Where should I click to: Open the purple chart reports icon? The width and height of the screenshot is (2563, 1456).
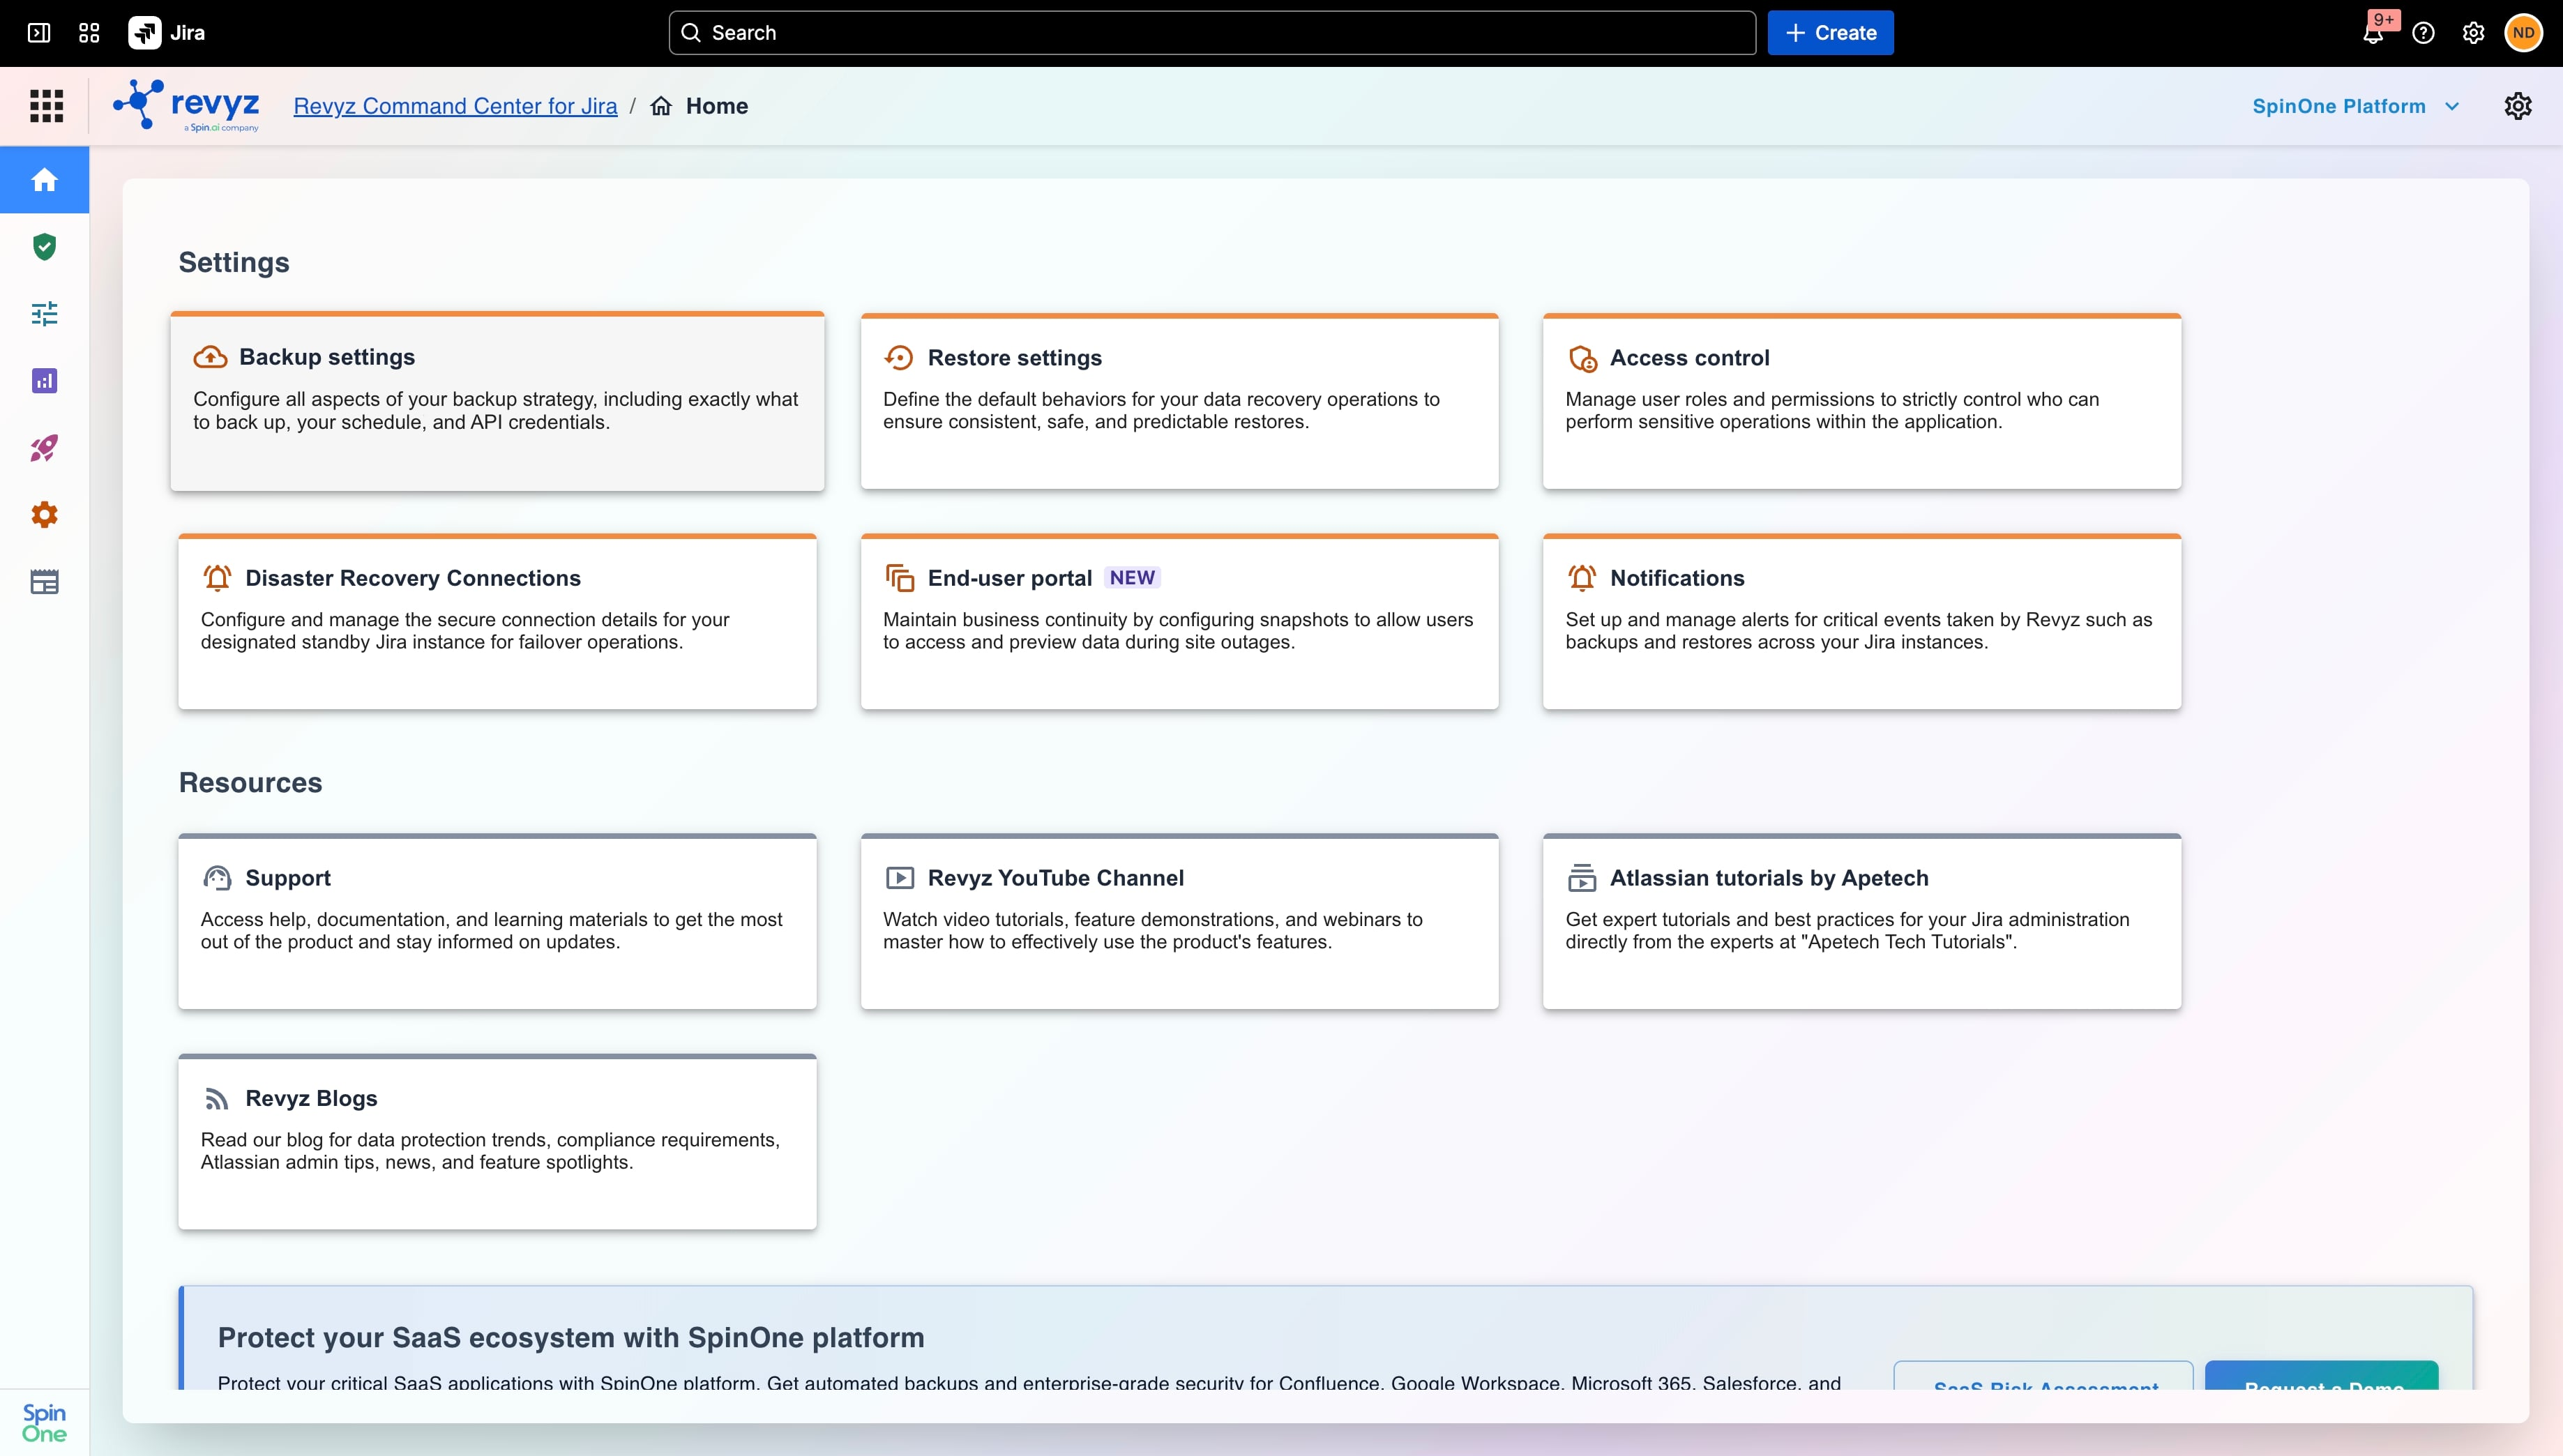44,381
